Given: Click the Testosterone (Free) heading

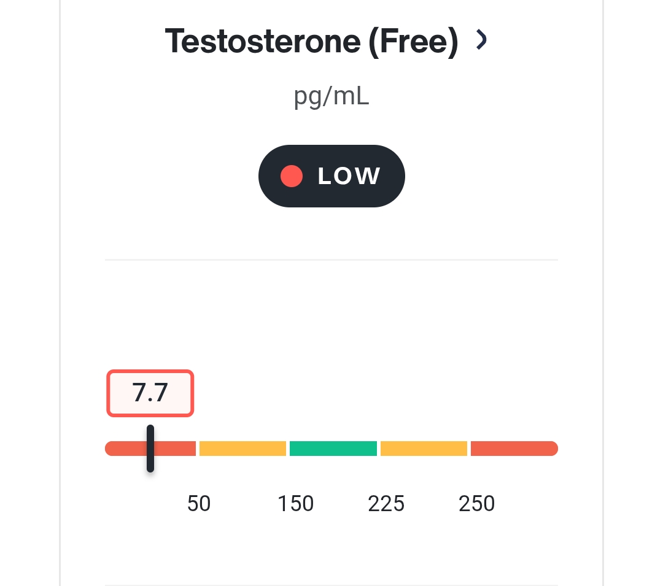Looking at the screenshot, I should tap(312, 41).
